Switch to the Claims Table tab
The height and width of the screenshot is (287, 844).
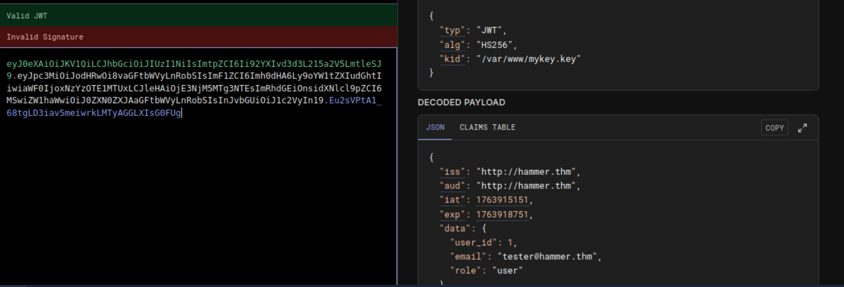[487, 128]
